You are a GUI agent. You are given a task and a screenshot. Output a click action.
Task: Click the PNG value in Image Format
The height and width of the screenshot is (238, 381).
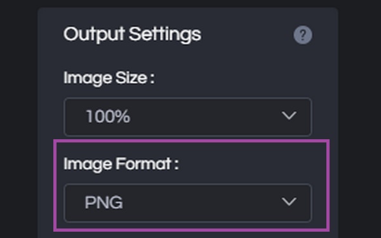pyautogui.click(x=104, y=203)
